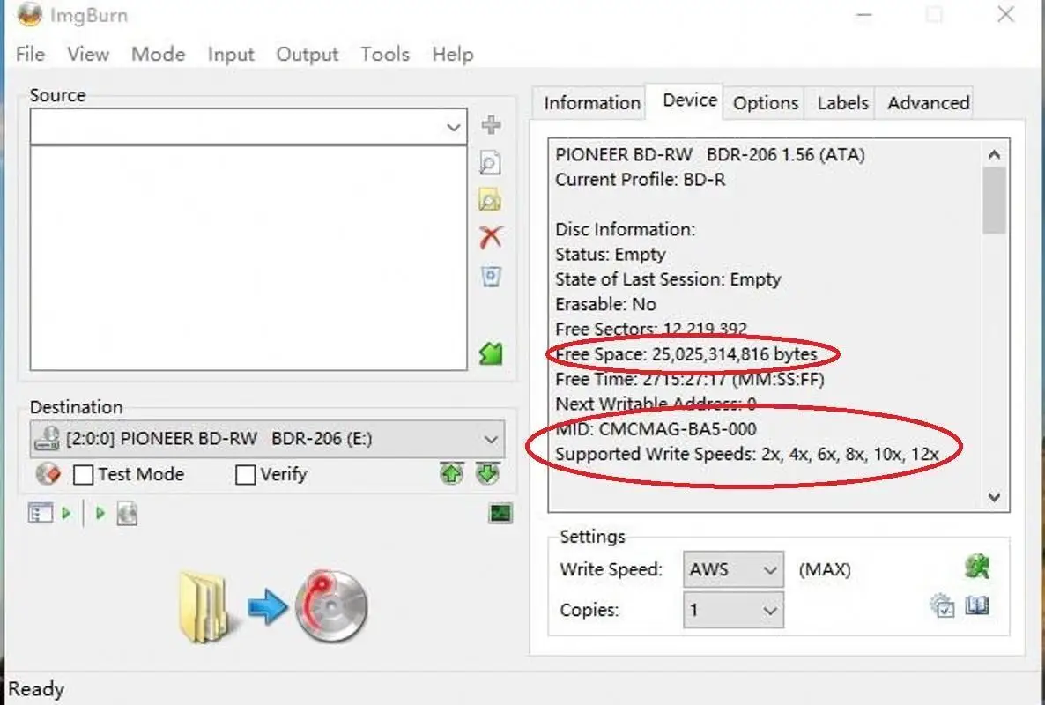Click the device info scroll down arrow
1045x705 pixels.
[995, 497]
